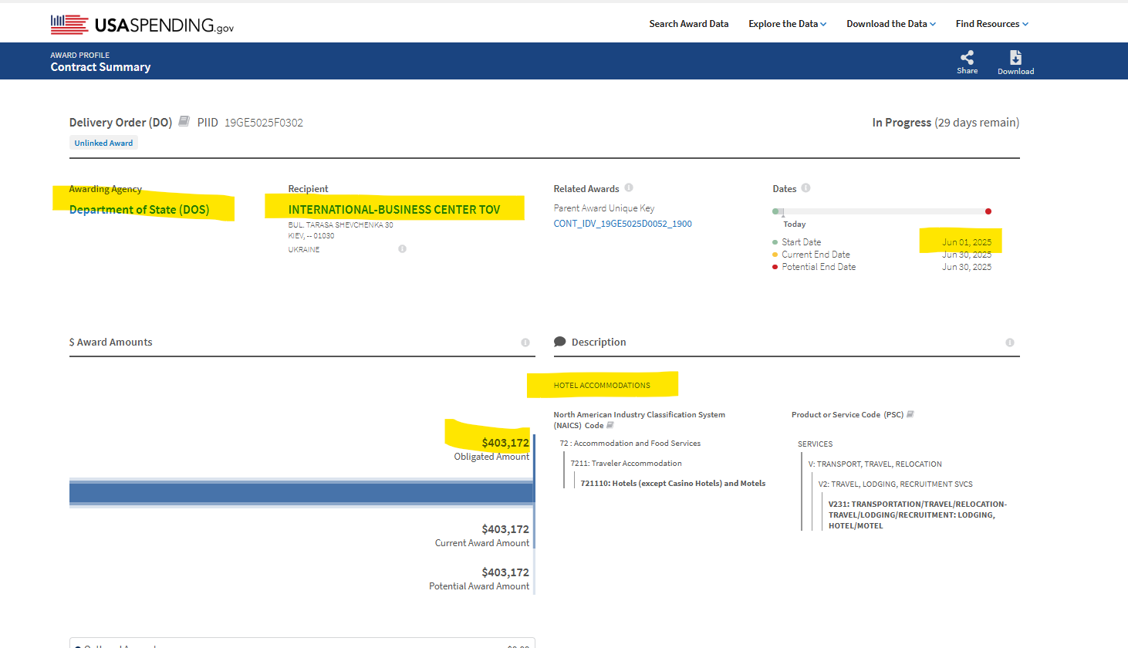Expand Find Resources menu
1128x648 pixels.
point(992,24)
